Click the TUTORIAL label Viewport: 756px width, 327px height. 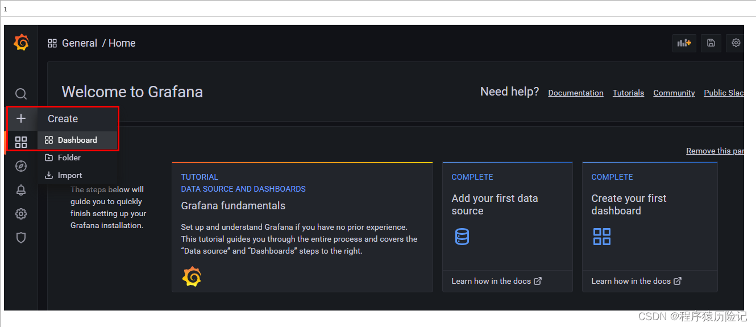(200, 177)
